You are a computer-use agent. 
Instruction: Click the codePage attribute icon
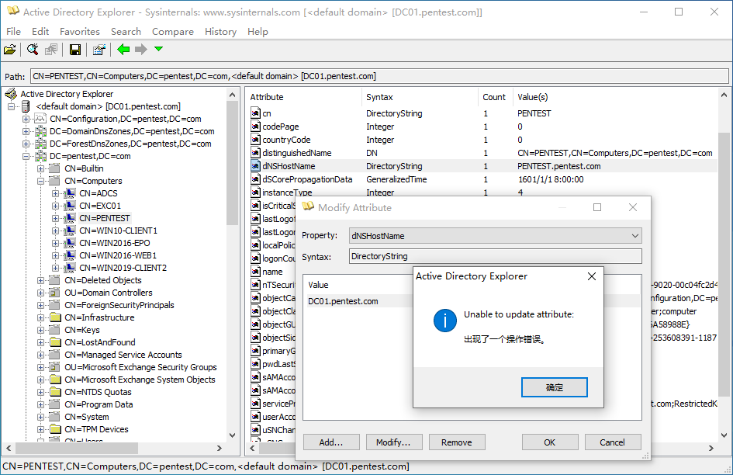click(255, 127)
